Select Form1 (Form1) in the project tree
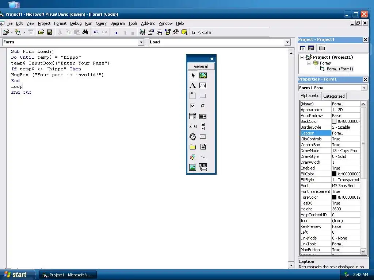Viewport: 374px width, 280px height. click(x=340, y=69)
